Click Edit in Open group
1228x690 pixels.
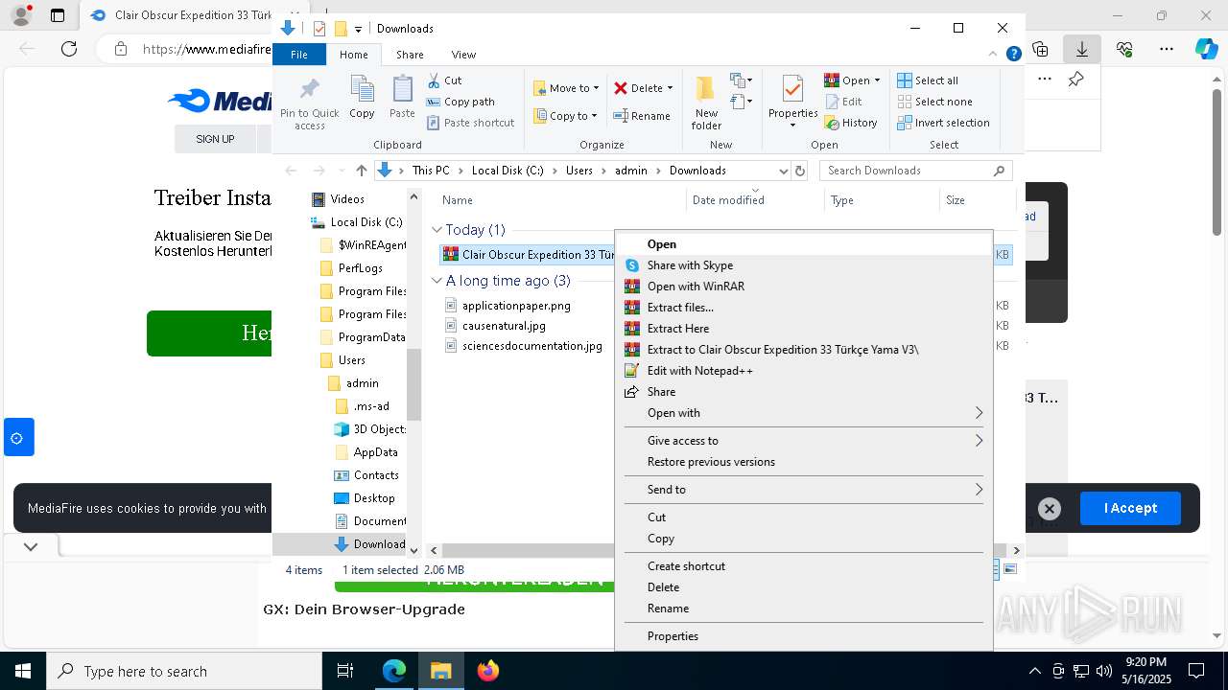(843, 102)
